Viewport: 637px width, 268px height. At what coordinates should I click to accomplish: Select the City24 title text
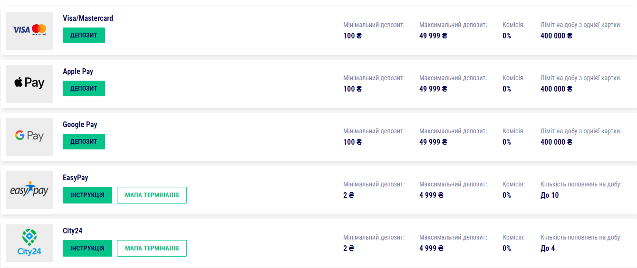click(x=73, y=231)
